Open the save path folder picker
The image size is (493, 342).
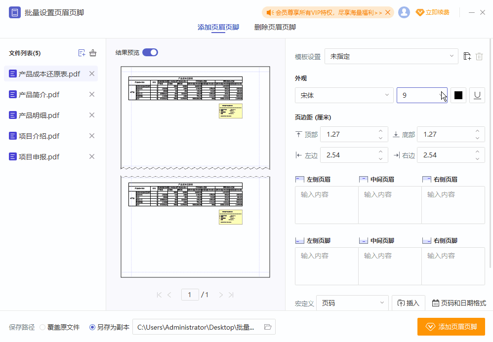click(267, 327)
